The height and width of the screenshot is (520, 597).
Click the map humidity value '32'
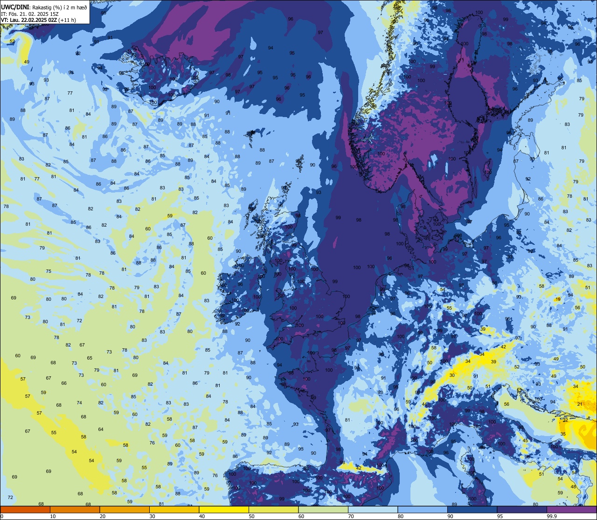pyautogui.click(x=565, y=420)
